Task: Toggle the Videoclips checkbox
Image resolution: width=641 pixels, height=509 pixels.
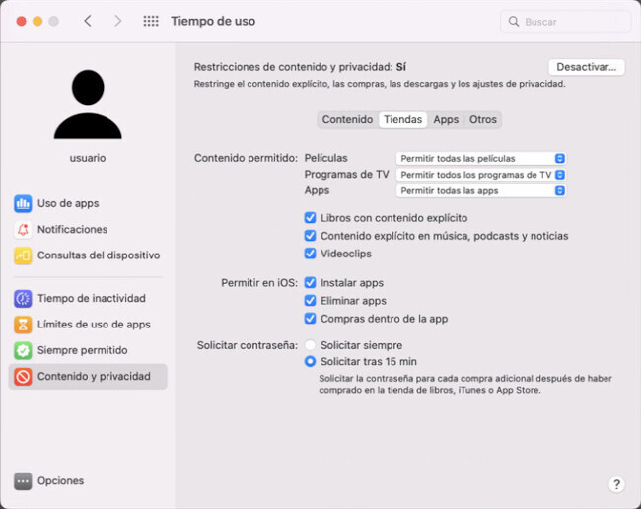Action: pos(311,254)
